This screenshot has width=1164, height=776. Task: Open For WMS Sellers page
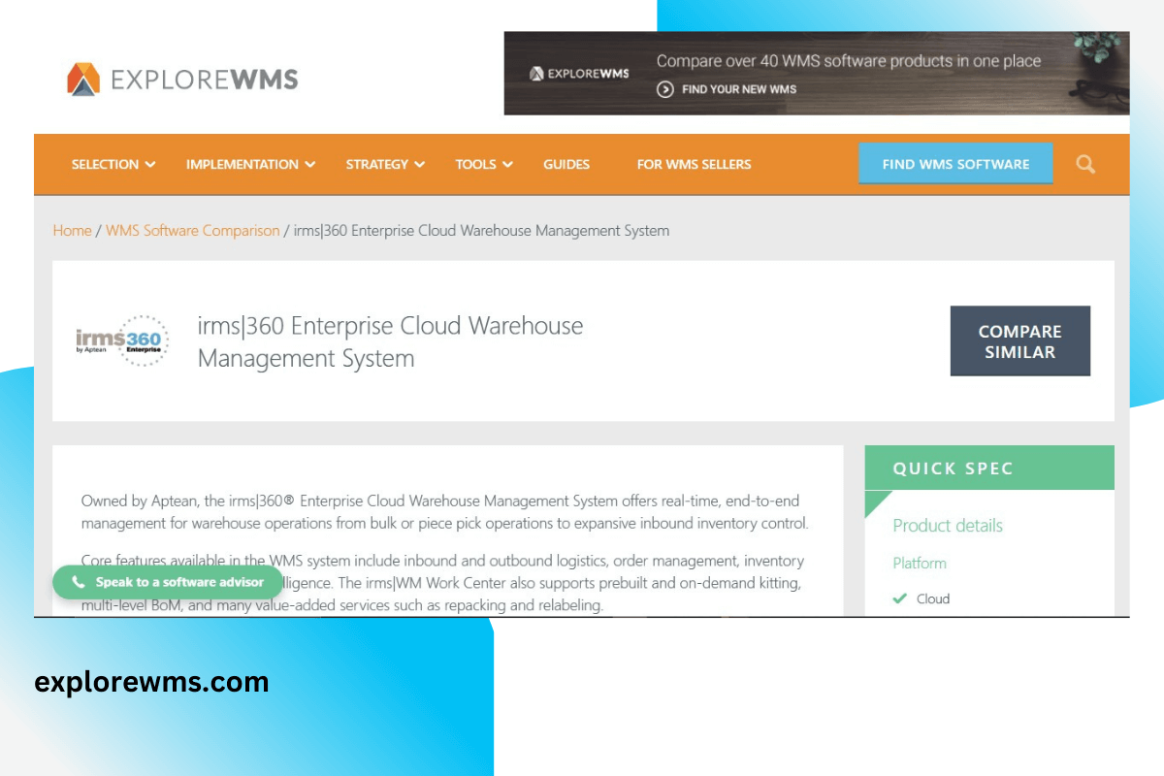pos(694,165)
